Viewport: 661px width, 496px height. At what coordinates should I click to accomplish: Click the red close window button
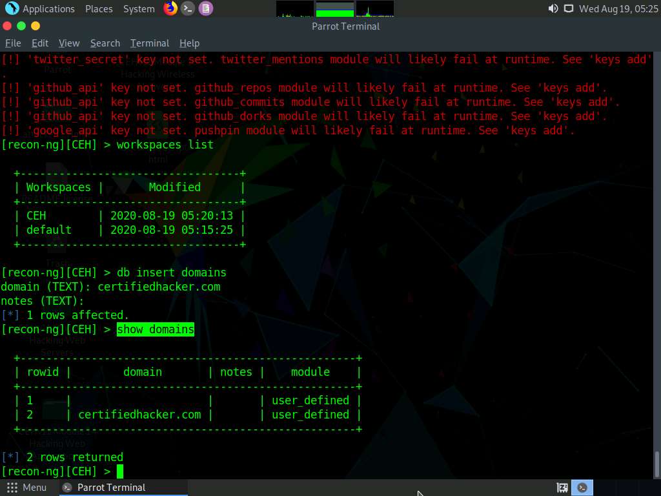point(7,26)
